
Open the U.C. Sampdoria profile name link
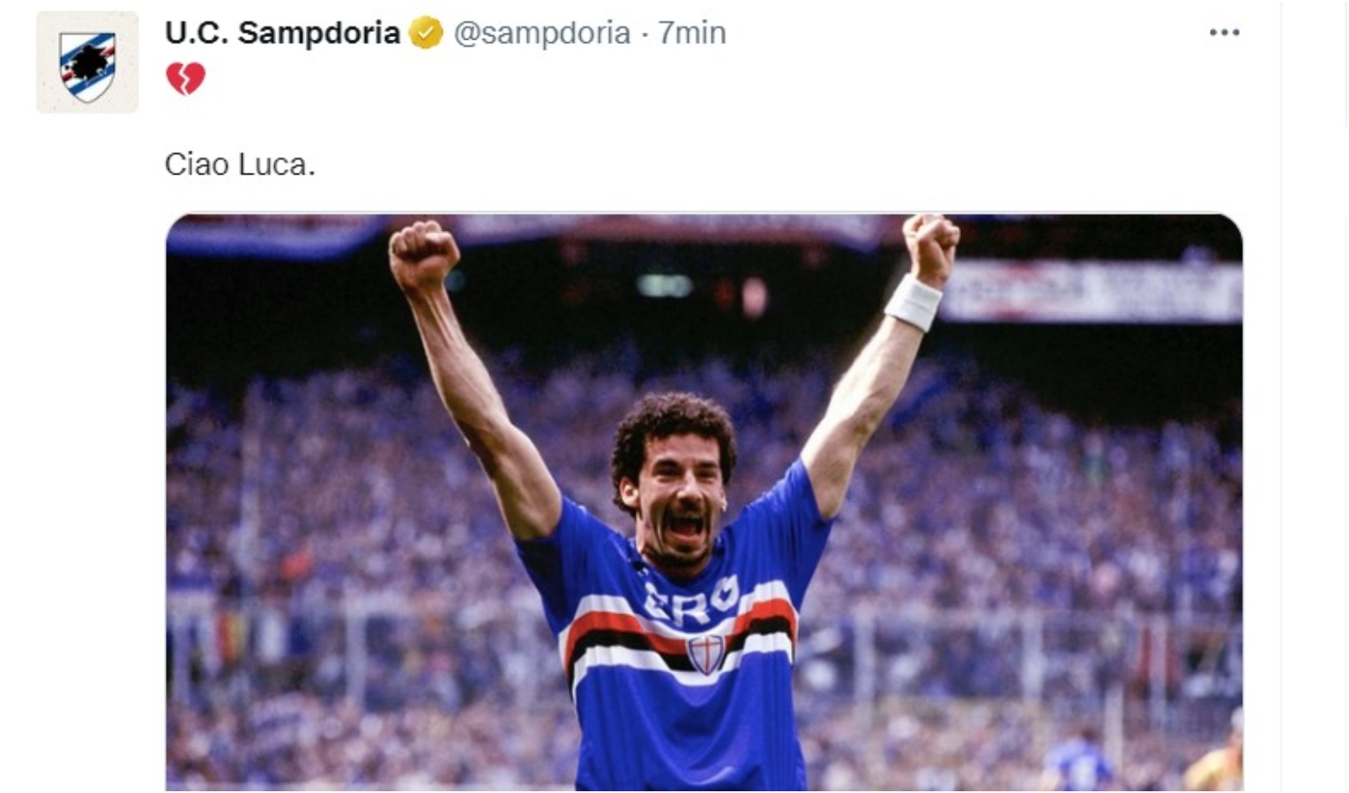click(282, 33)
